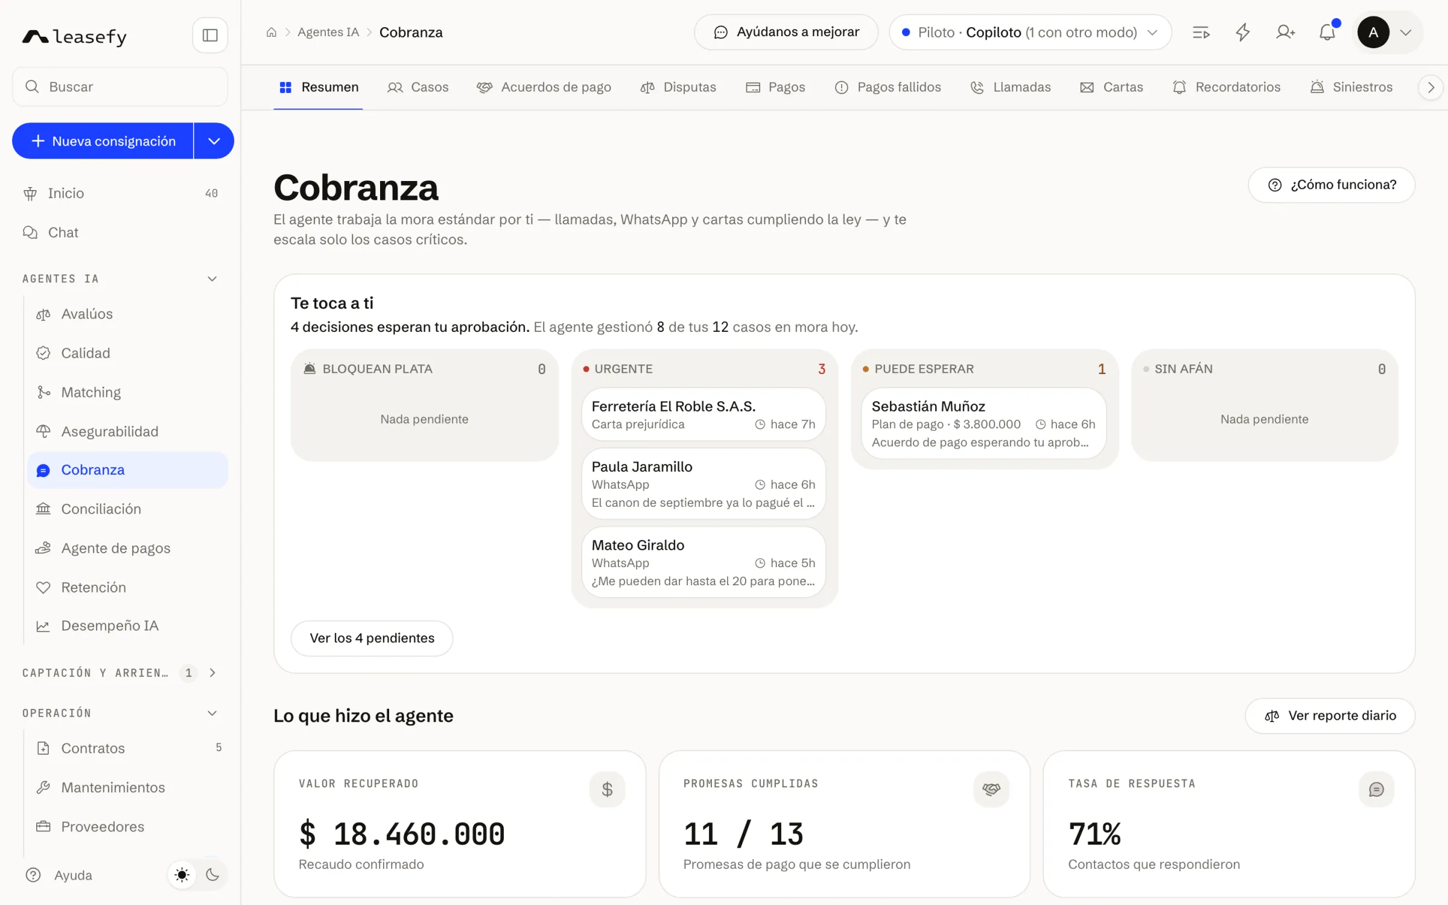1448x905 pixels.
Task: Switch to light theme sun toggle
Action: pyautogui.click(x=182, y=875)
